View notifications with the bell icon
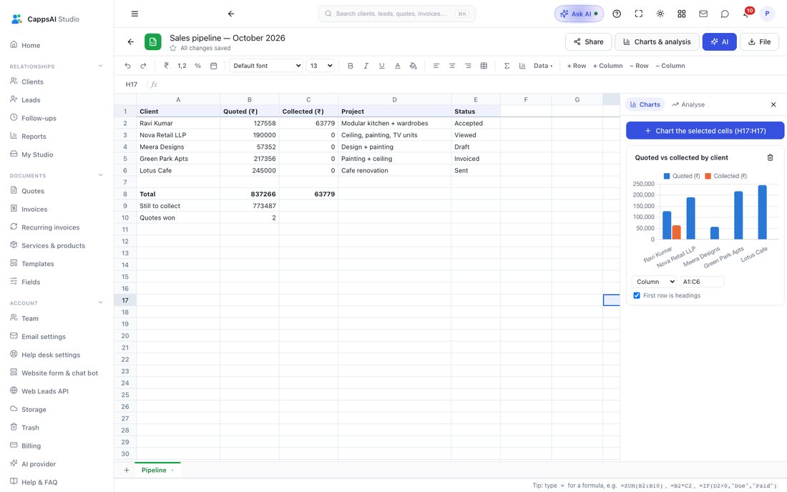787x492 pixels. (746, 14)
